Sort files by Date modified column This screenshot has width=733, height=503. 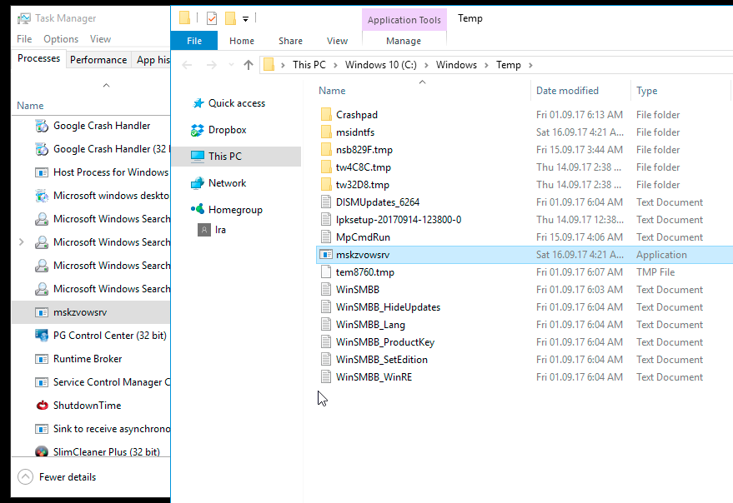pos(567,91)
